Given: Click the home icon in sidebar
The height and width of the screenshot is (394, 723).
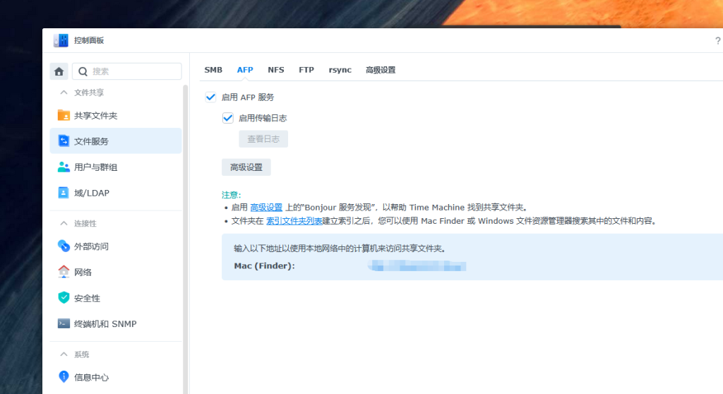Looking at the screenshot, I should (x=59, y=71).
